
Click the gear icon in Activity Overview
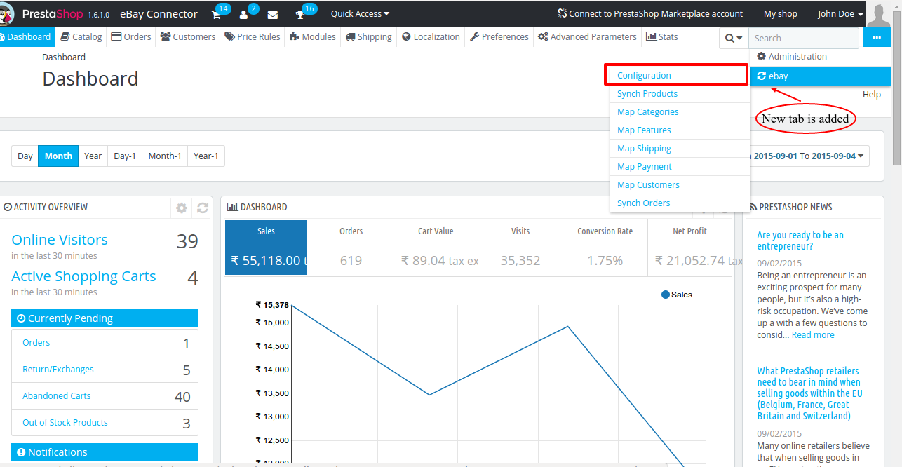pyautogui.click(x=182, y=208)
